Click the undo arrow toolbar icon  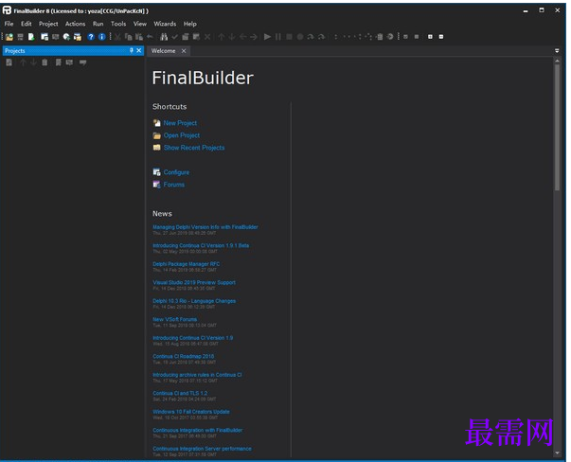click(x=150, y=37)
